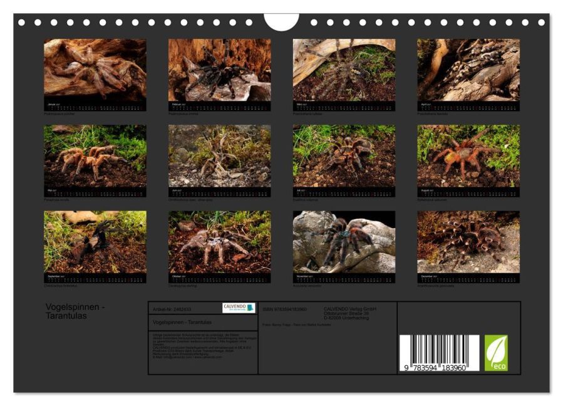The height and width of the screenshot is (406, 563).
Task: Open the January tarantula thumbnail
Action: click(x=95, y=70)
